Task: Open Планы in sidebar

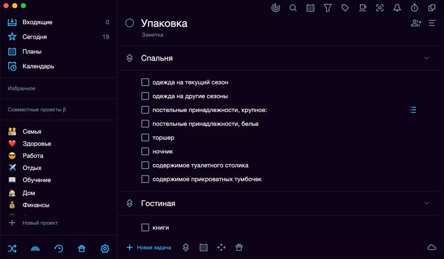Action: click(58, 51)
